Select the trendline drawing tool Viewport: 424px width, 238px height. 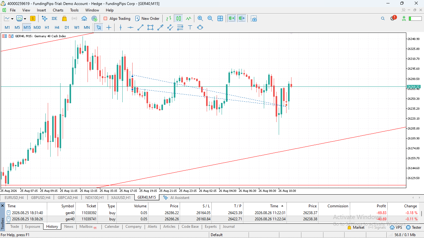click(140, 27)
